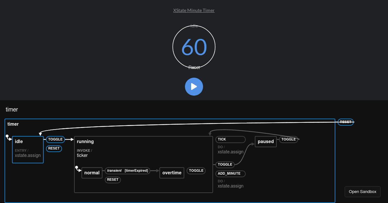The image size is (388, 203).
Task: Click the circular 60-second timer display
Action: click(x=194, y=47)
